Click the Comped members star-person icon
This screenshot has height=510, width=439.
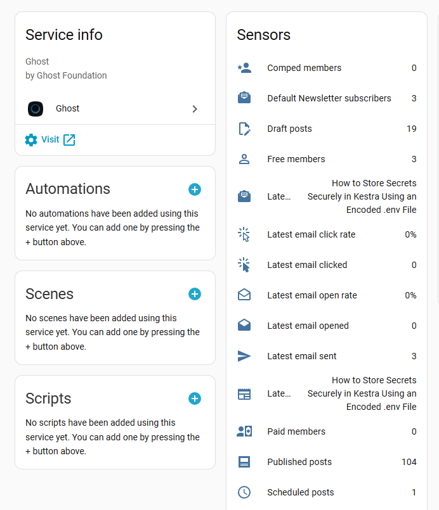tap(244, 68)
